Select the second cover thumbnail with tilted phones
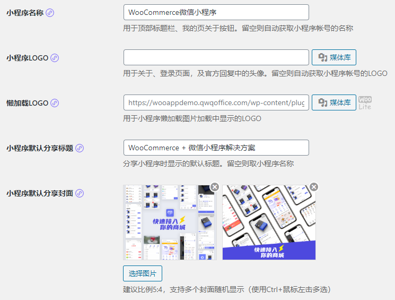Viewport: 395px width, 300px height. 269,222
